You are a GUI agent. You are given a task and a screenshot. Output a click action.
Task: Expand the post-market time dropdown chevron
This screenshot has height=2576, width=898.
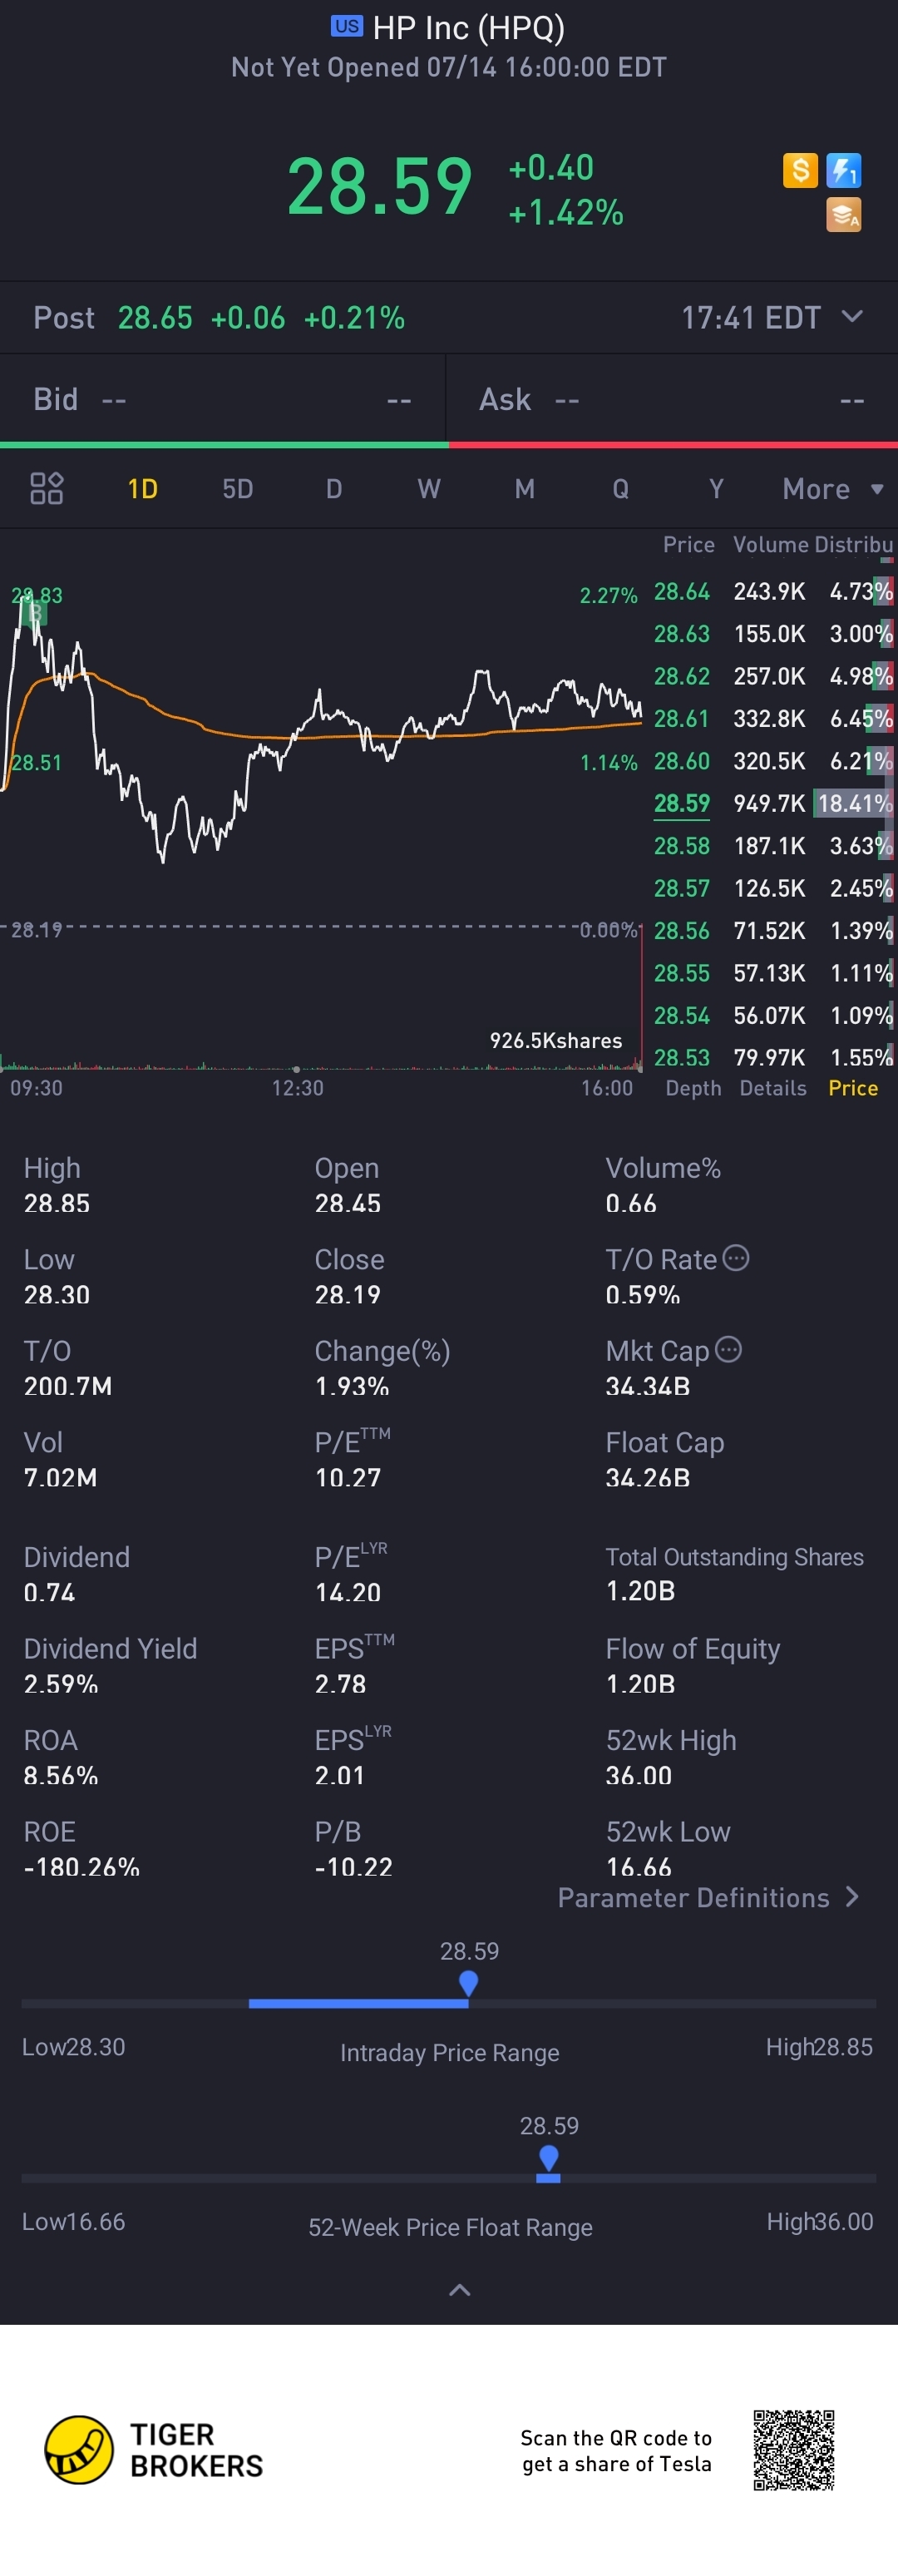[x=852, y=317]
